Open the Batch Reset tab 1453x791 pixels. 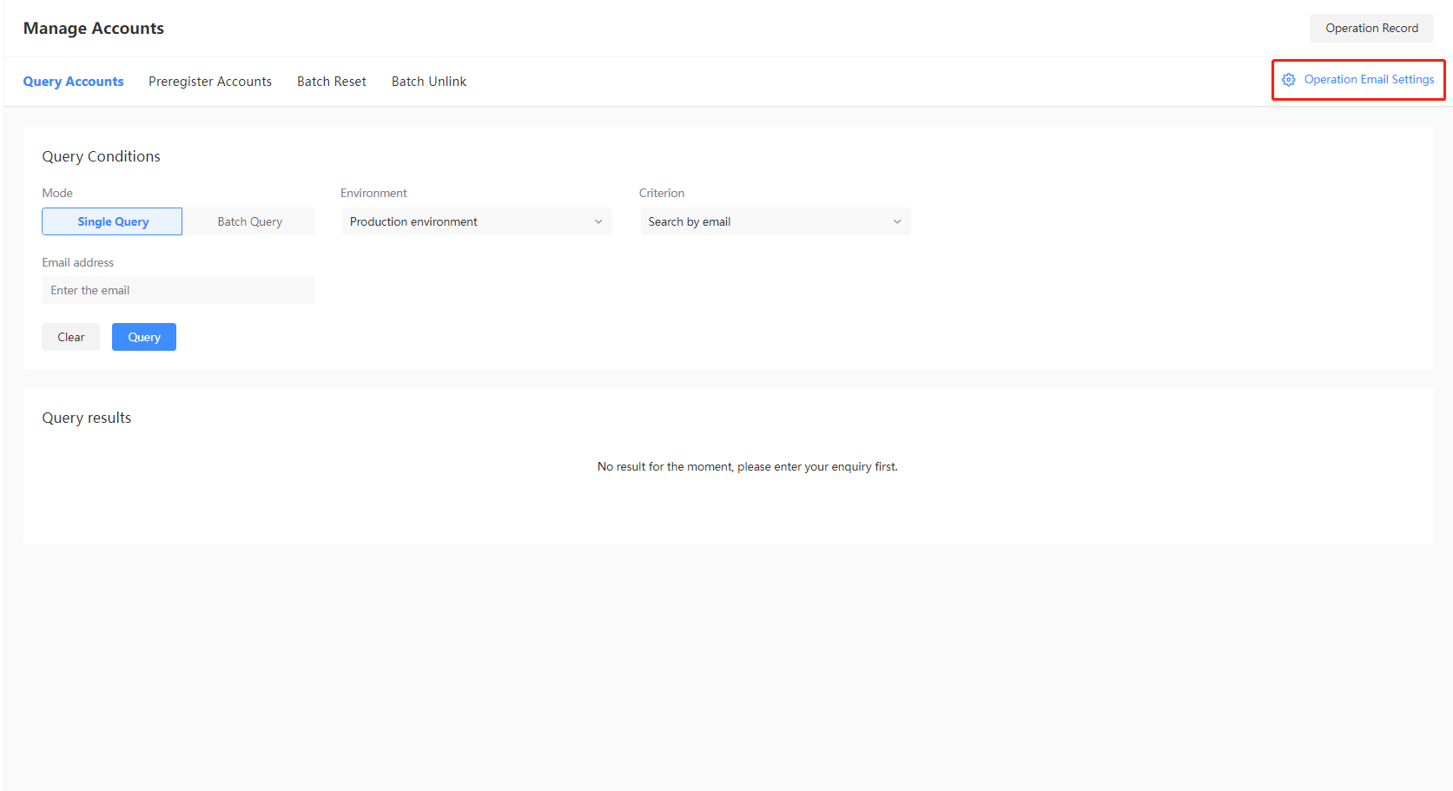tap(331, 81)
